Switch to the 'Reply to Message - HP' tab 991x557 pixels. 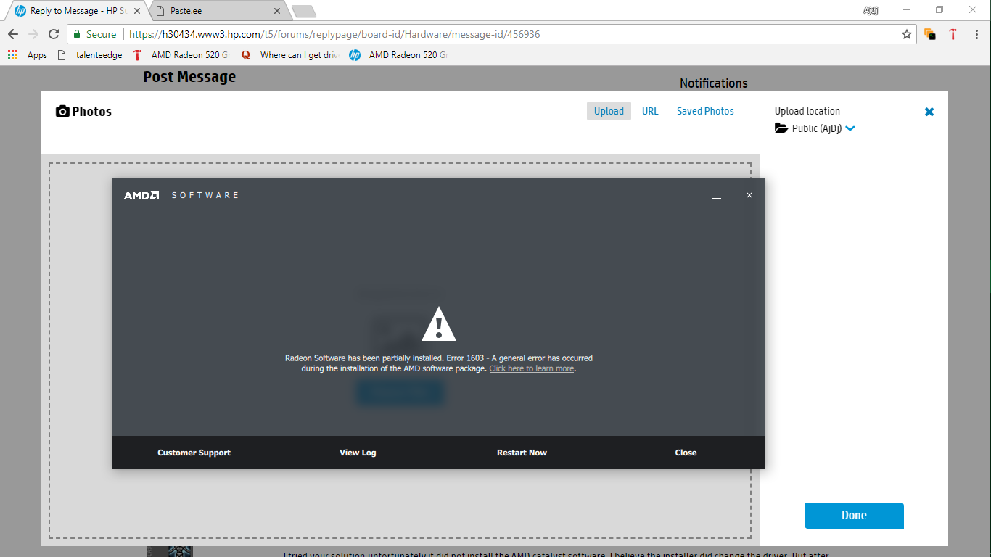pos(76,11)
